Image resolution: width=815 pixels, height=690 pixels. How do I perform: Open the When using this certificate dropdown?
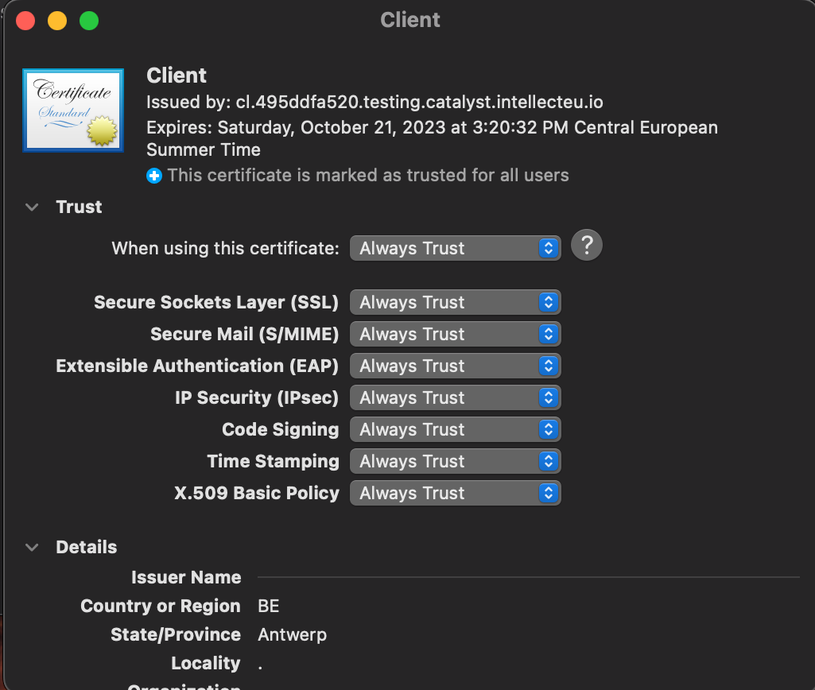tap(455, 247)
